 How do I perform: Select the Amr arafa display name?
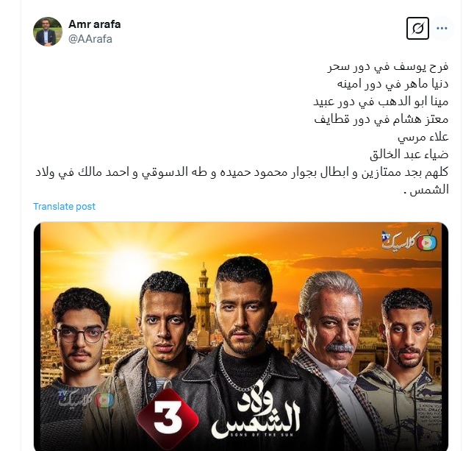pos(95,24)
